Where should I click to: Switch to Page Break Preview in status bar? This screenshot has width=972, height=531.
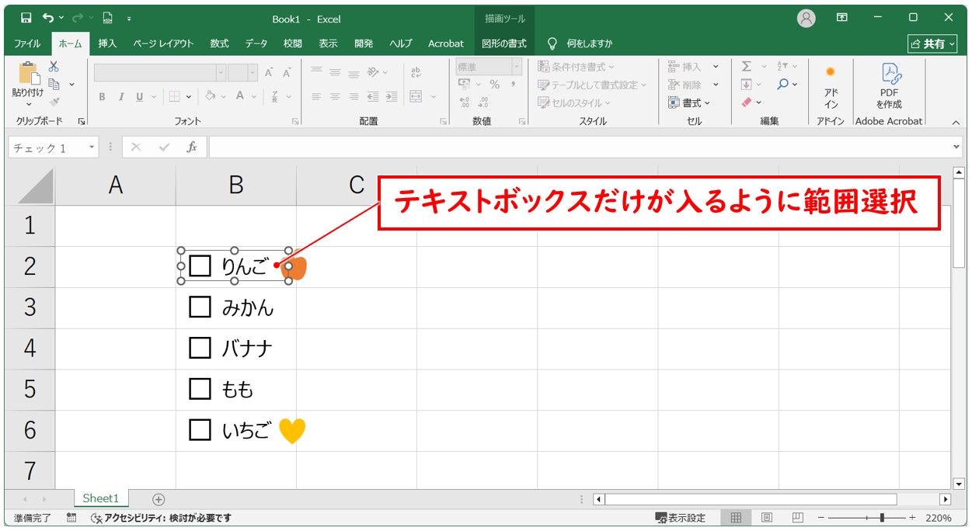(x=797, y=518)
